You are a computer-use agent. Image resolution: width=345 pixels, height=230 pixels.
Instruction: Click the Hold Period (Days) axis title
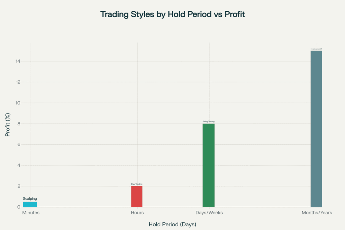click(172, 224)
